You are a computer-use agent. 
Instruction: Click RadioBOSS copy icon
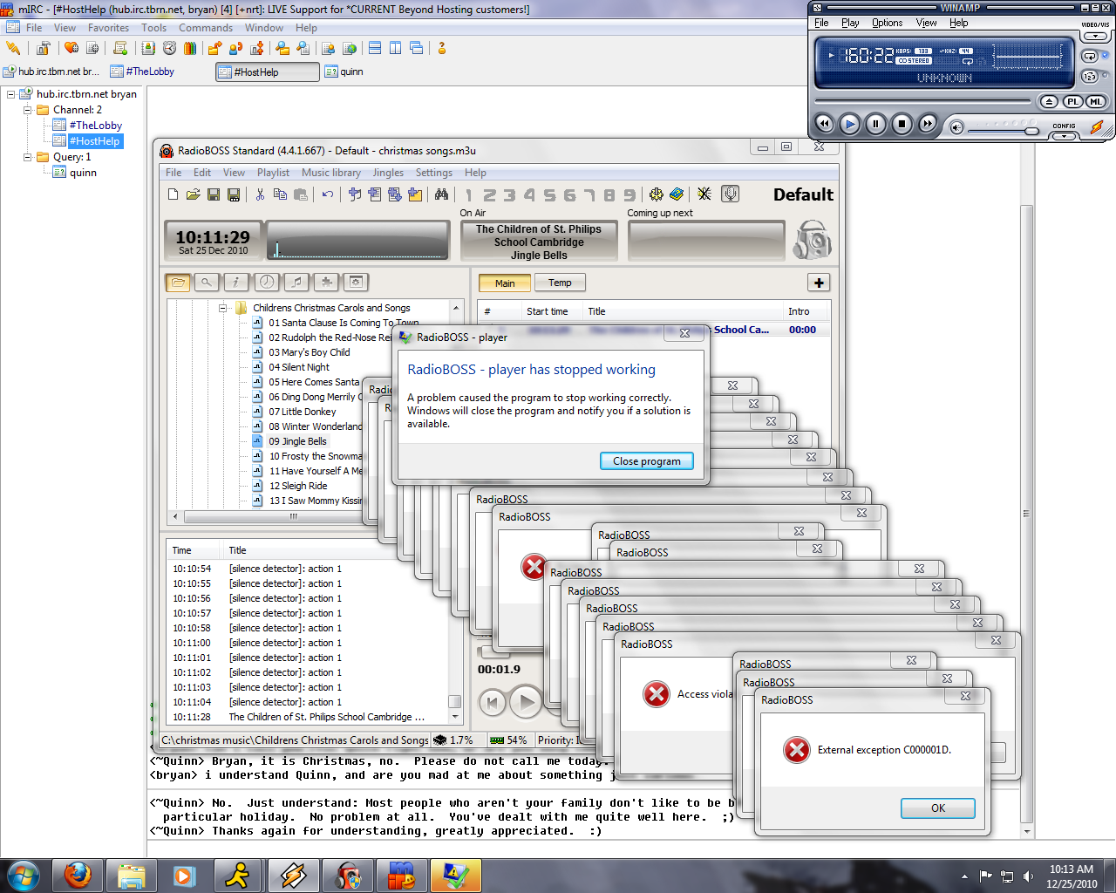coord(280,194)
